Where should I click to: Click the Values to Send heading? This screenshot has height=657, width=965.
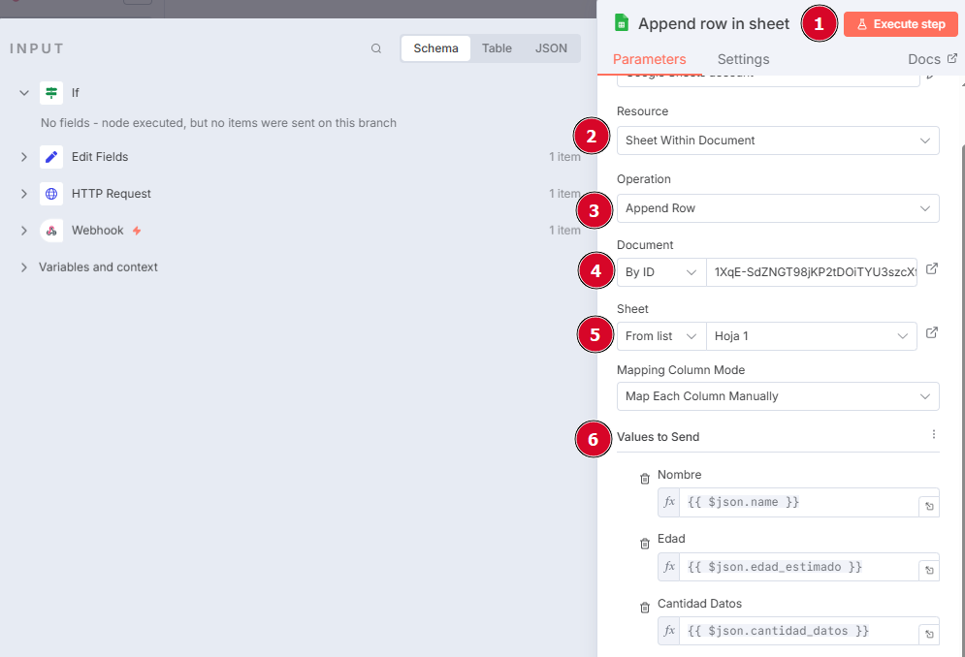click(658, 437)
